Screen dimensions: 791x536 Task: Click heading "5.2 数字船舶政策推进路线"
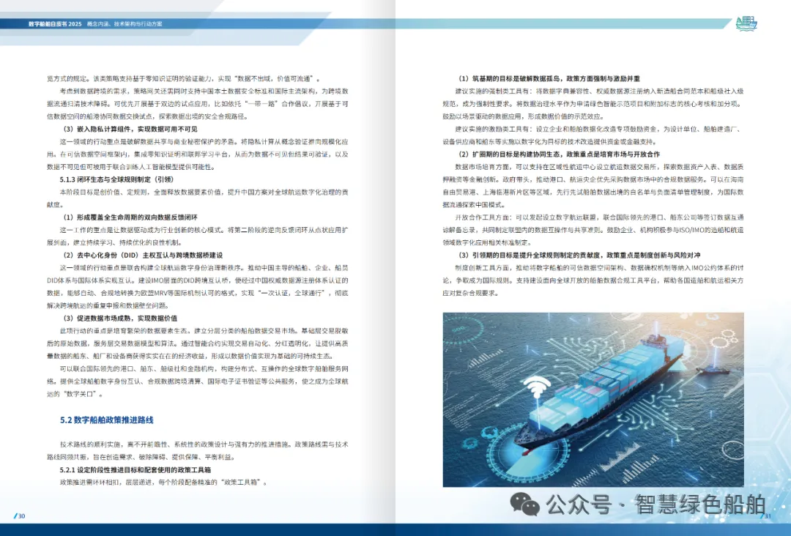[x=106, y=420]
